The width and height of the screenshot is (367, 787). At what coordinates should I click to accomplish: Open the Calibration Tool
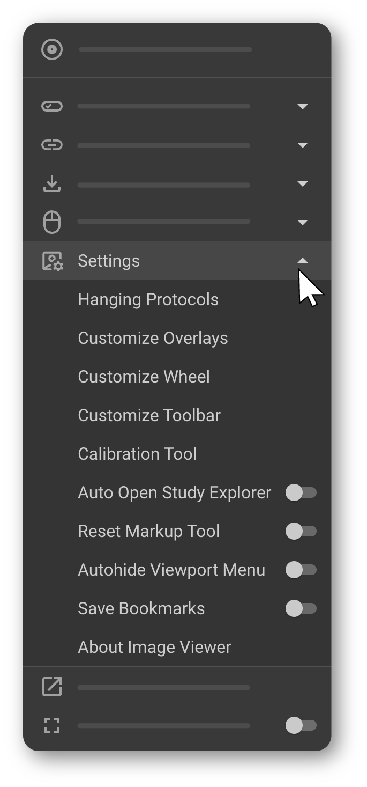[137, 454]
